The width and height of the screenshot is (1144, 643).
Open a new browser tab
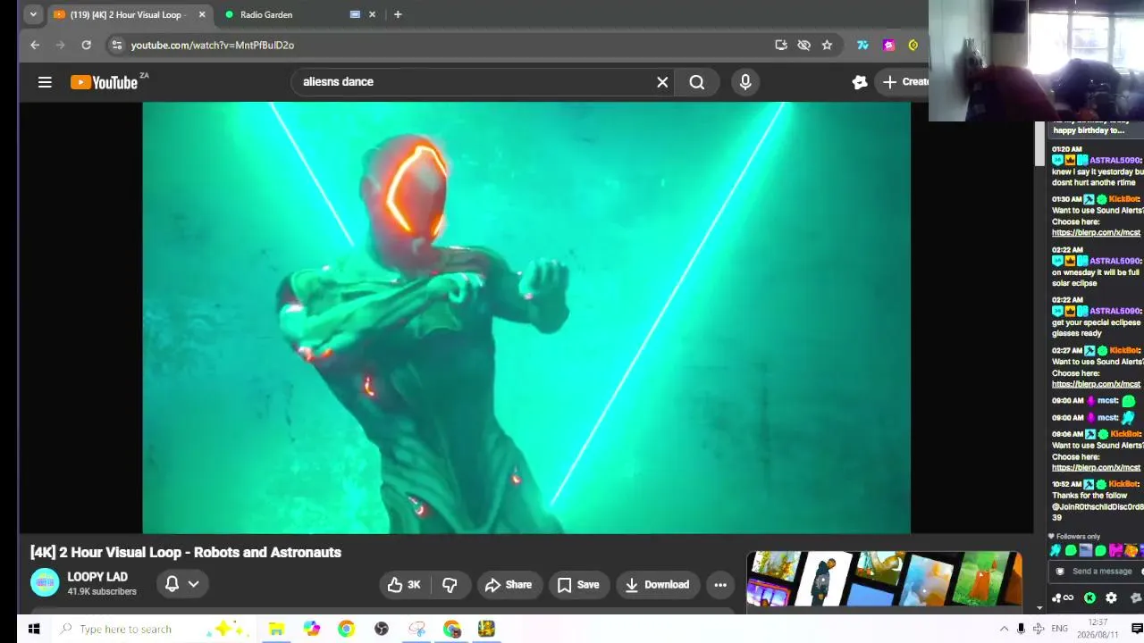pos(398,14)
